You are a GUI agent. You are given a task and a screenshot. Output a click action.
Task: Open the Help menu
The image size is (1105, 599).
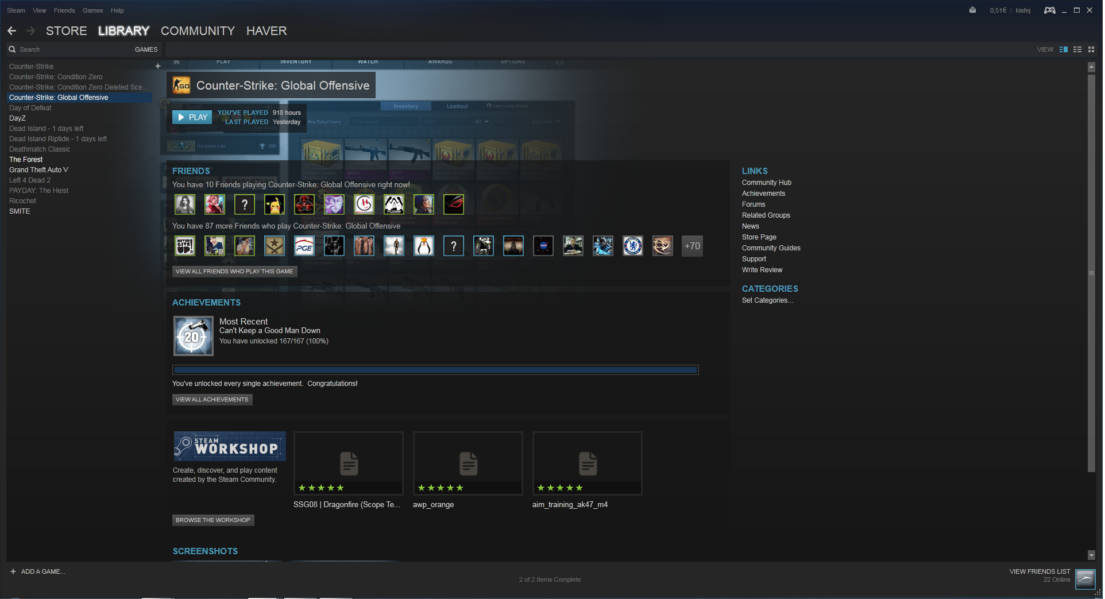coord(117,10)
